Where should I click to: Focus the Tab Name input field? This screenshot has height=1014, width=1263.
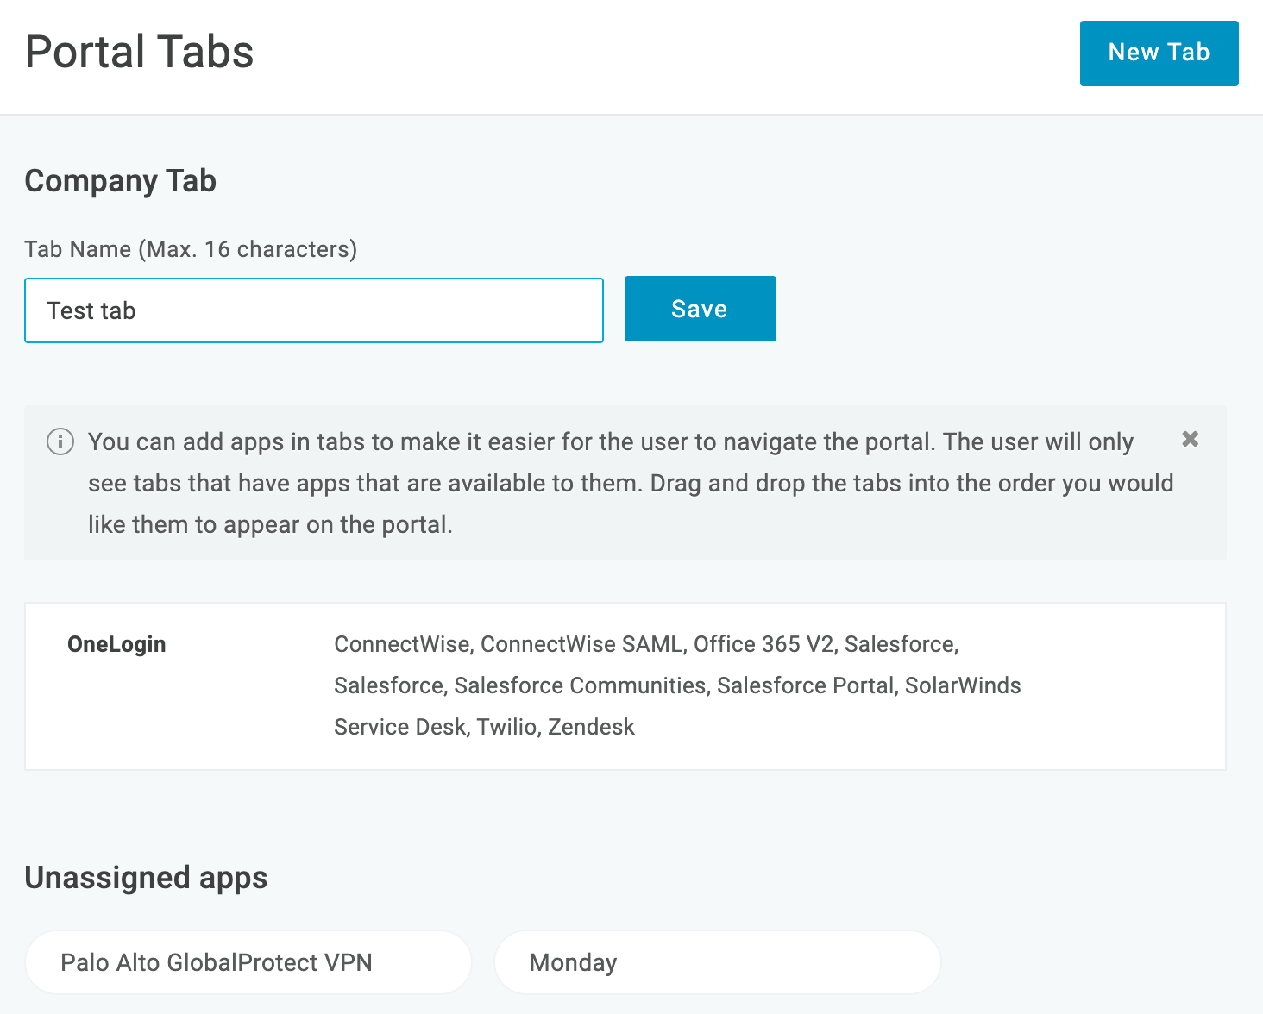[x=314, y=310]
